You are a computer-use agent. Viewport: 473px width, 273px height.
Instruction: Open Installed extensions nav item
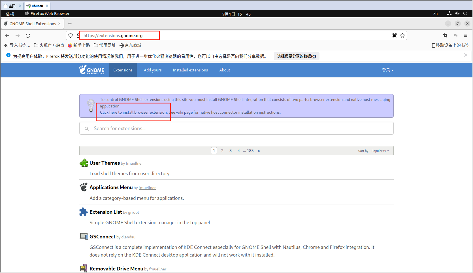190,70
